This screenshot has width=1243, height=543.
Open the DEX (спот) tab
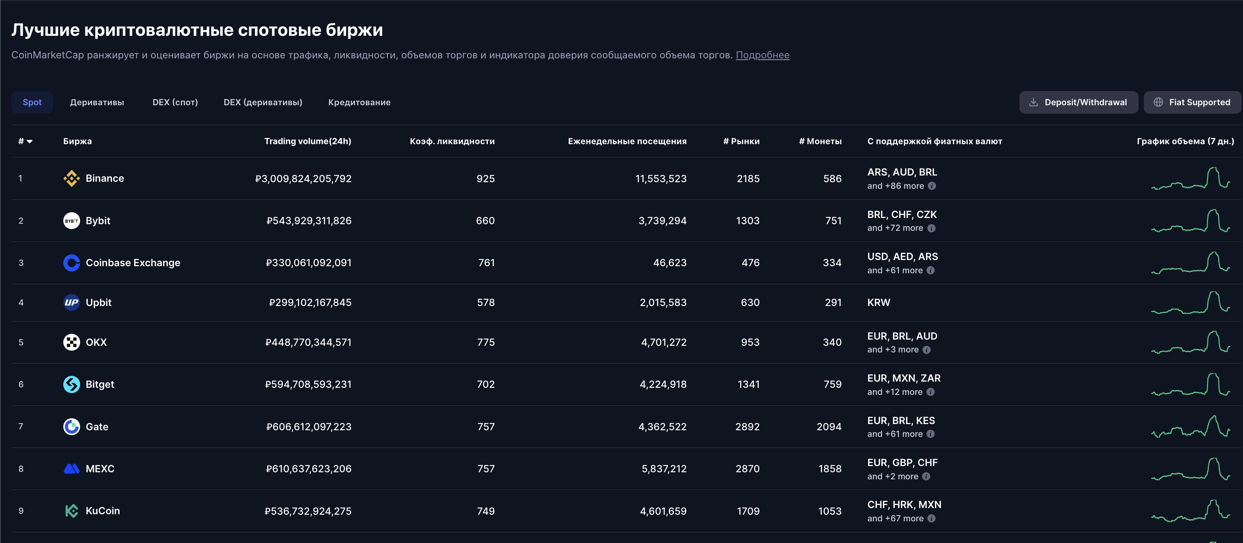click(x=175, y=102)
